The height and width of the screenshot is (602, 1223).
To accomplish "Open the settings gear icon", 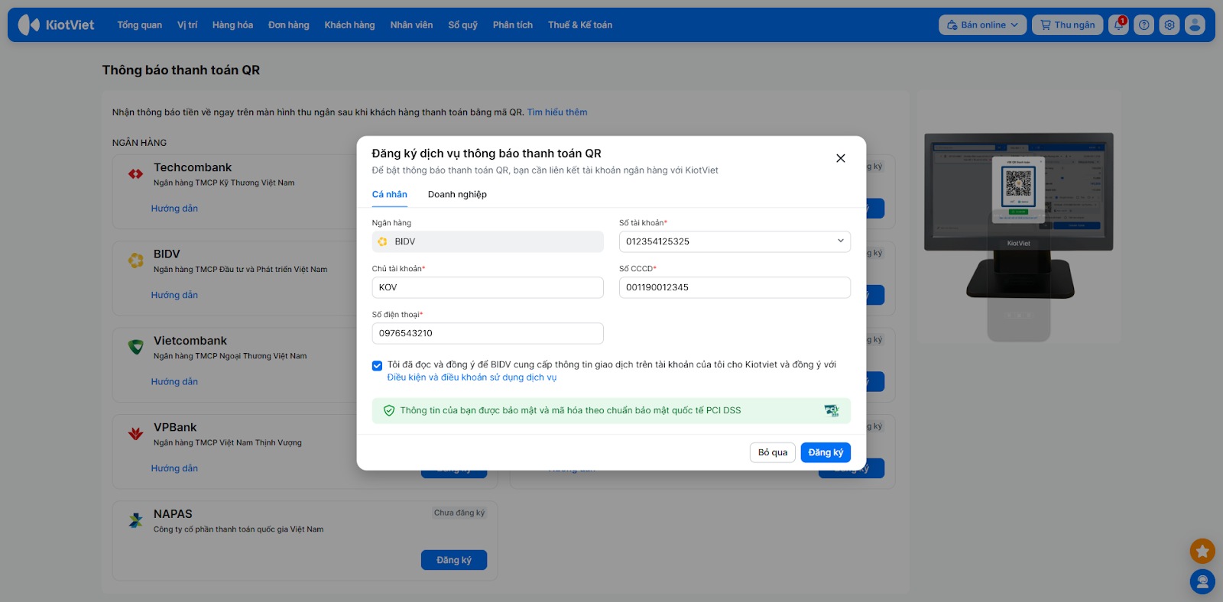I will tap(1169, 25).
